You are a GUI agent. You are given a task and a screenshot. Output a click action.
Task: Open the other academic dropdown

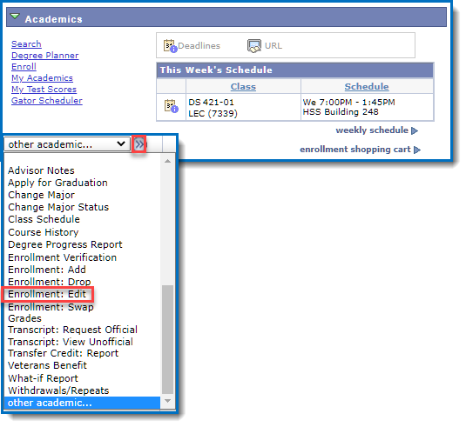(67, 144)
